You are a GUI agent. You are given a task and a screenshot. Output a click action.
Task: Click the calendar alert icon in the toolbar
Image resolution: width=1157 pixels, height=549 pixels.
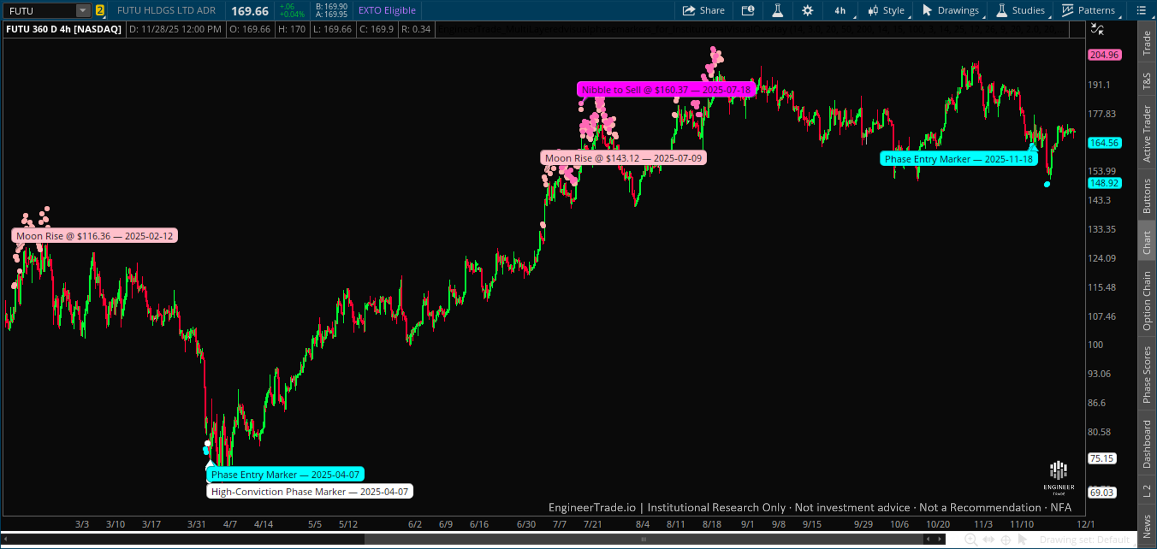pos(748,10)
